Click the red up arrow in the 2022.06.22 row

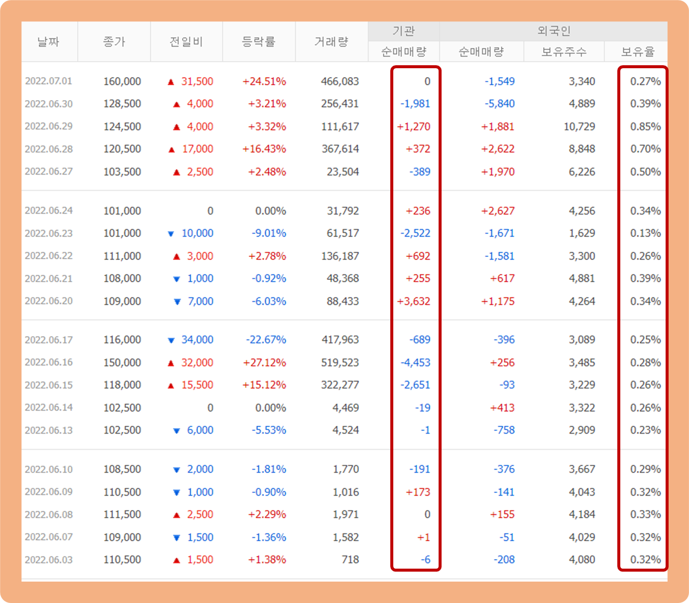click(x=176, y=256)
